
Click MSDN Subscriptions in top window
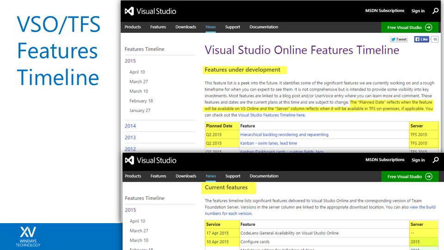tap(384, 11)
